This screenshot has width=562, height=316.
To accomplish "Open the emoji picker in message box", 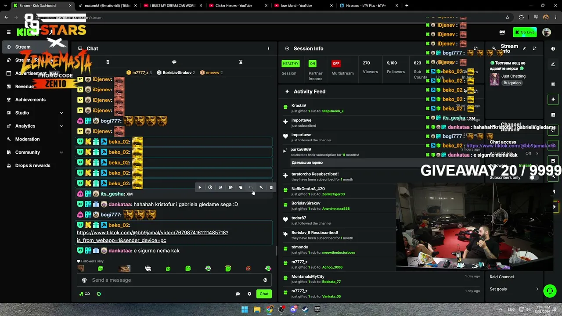I will click(265, 280).
